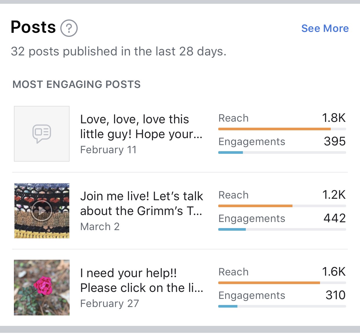Click the March 2 post date
This screenshot has width=360, height=334.
click(x=100, y=227)
